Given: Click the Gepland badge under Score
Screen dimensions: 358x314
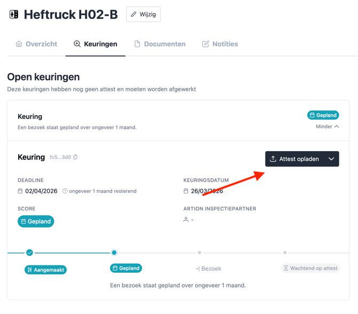Looking at the screenshot, I should 36,221.
